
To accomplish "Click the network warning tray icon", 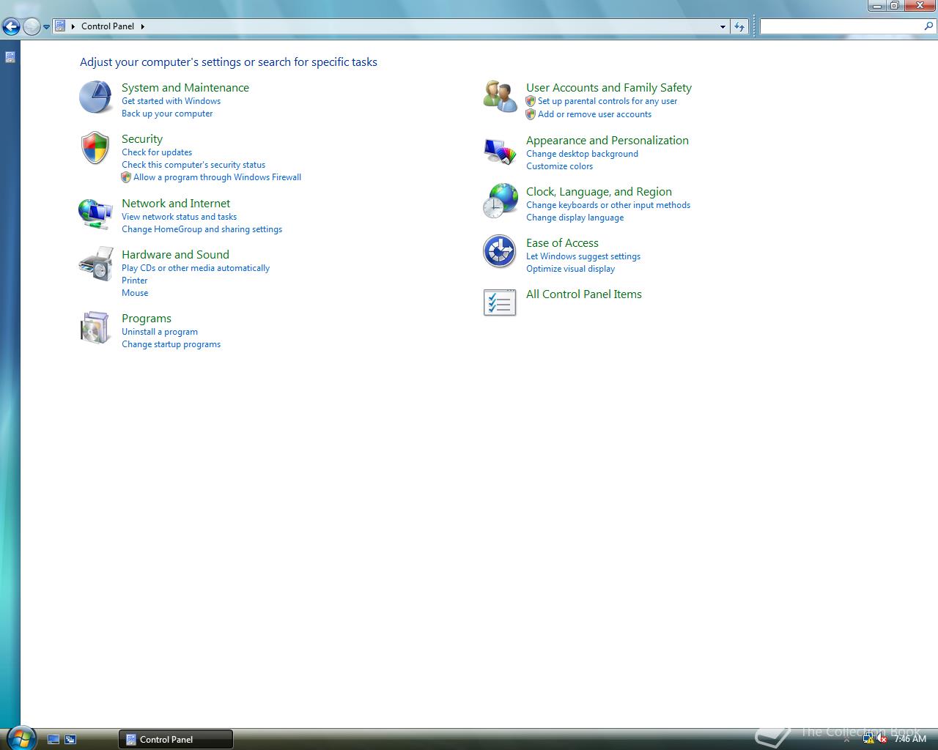I will [x=868, y=739].
